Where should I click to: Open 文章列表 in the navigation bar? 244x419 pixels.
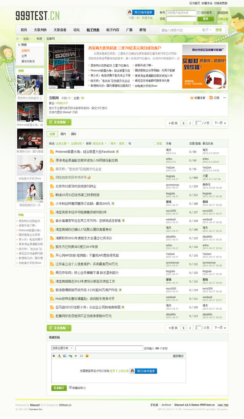(x=40, y=30)
